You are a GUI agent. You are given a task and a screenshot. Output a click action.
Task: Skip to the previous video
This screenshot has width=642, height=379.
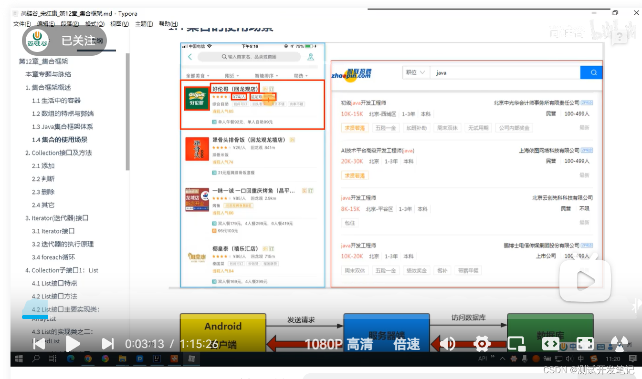[x=39, y=344]
